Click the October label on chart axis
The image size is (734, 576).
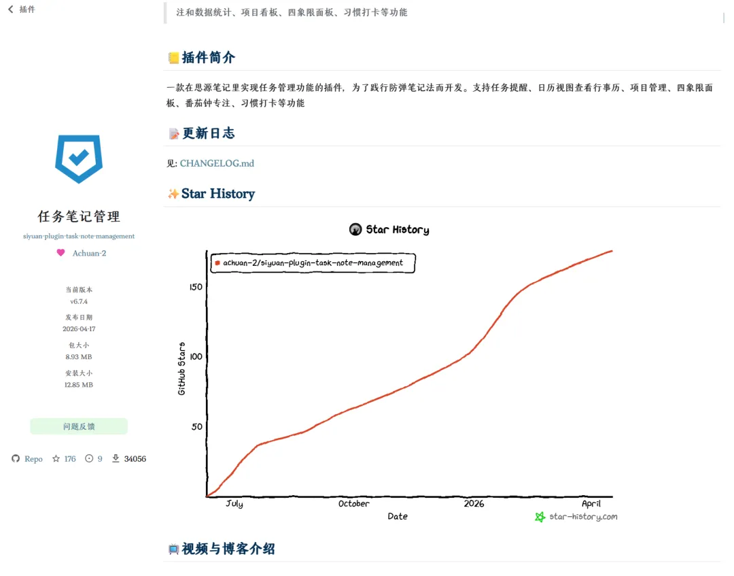[353, 503]
